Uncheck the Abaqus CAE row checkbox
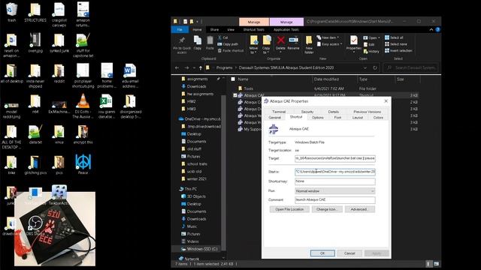481x270 pixels. point(235,95)
